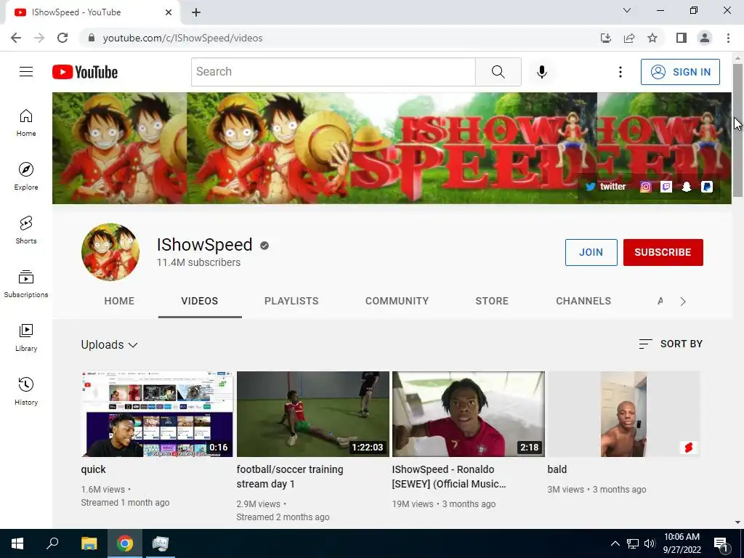The image size is (744, 558).
Task: Open the PayPal icon on banner
Action: pos(707,187)
